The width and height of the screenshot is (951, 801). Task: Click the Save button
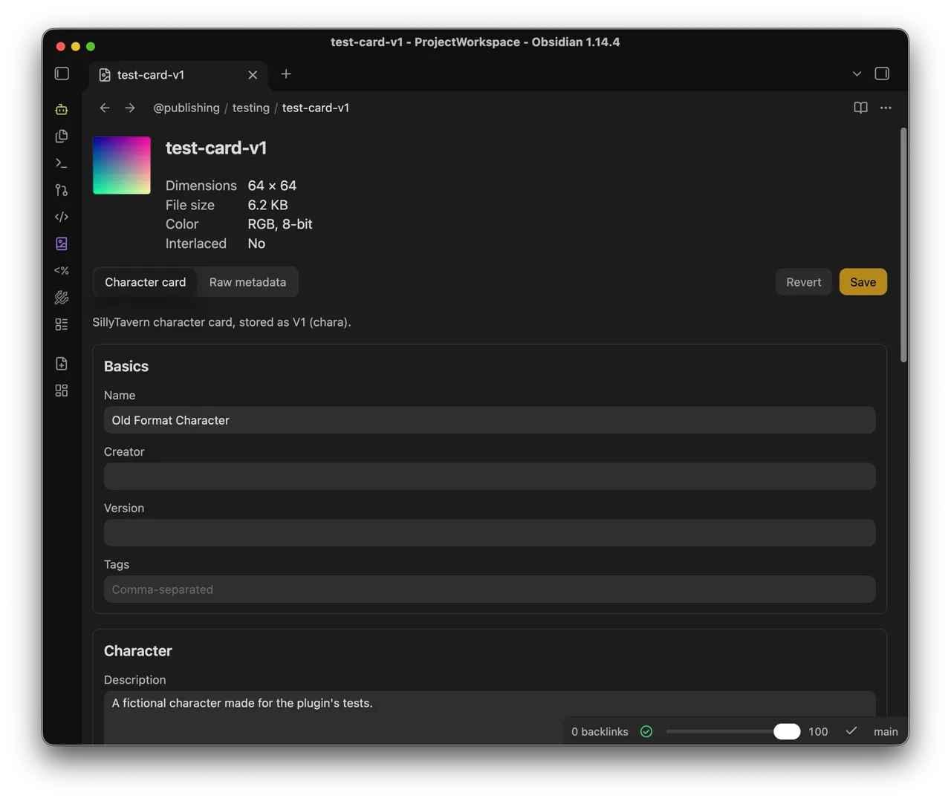pyautogui.click(x=863, y=282)
